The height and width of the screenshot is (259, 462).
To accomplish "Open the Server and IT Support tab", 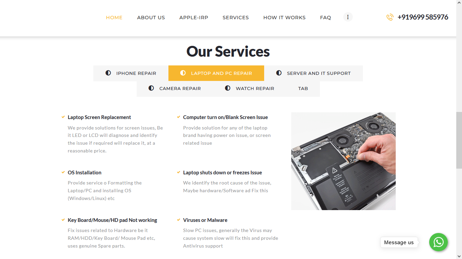I will [x=314, y=73].
